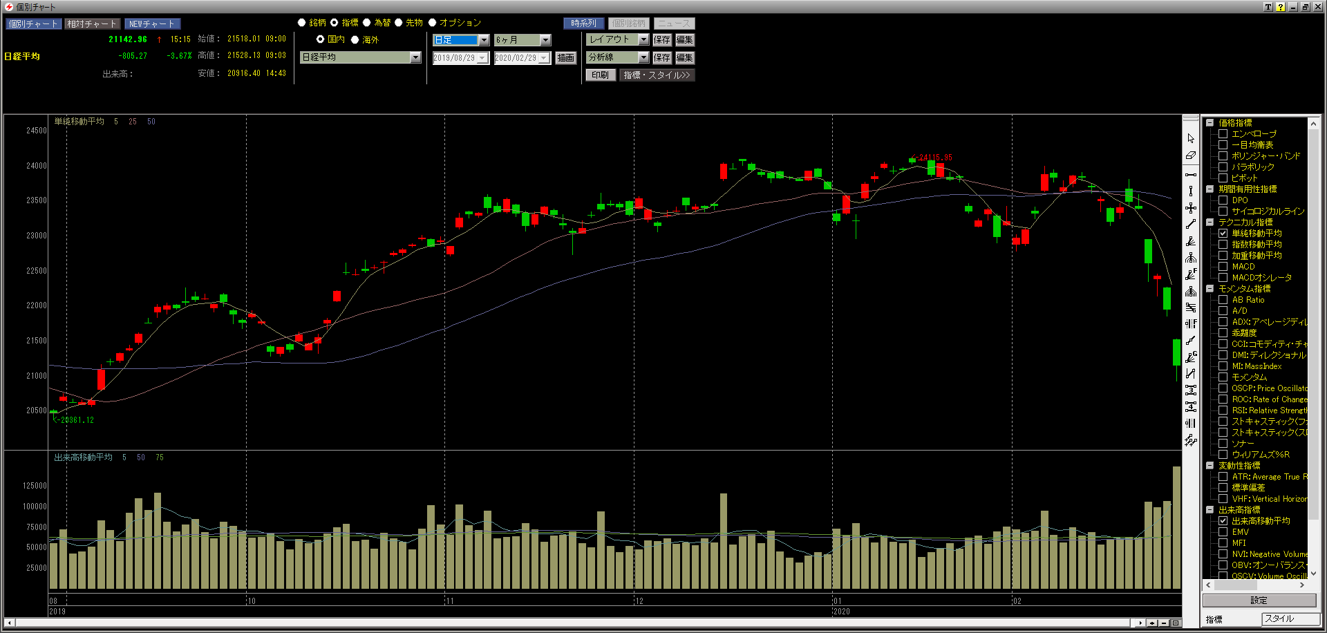
Task: Choose the horizontal line drawing tool
Action: 1190,174
